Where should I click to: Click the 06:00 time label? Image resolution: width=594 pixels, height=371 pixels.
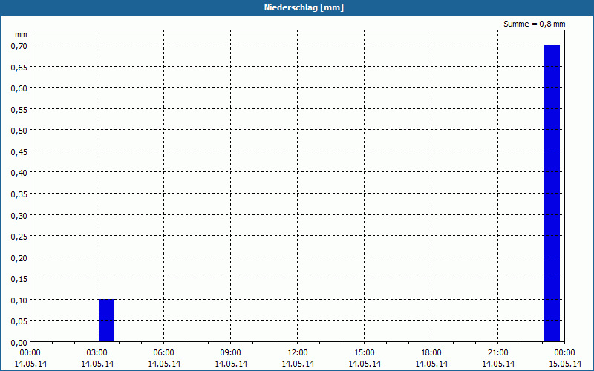163,353
